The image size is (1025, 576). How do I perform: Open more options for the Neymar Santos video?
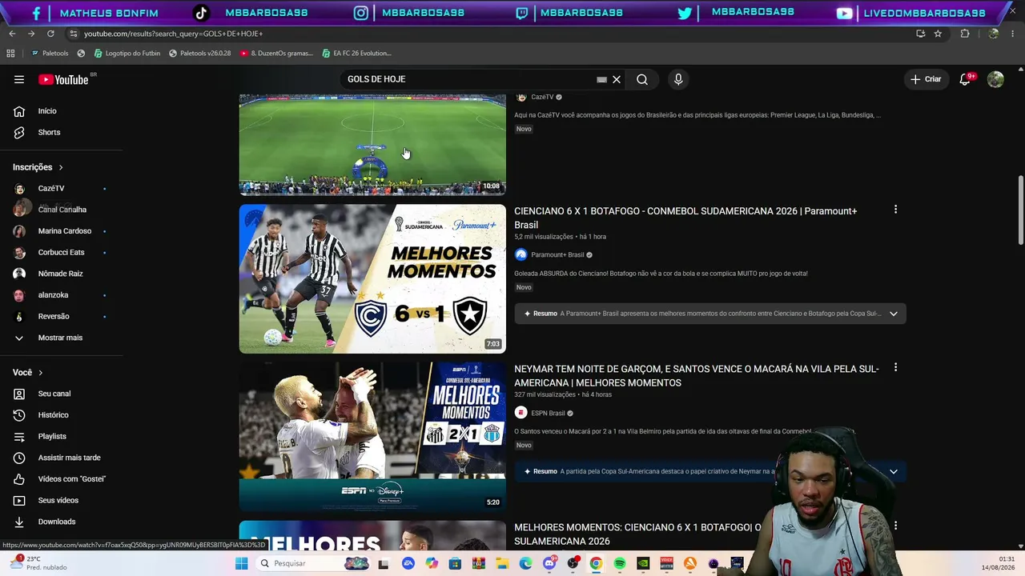coord(895,368)
